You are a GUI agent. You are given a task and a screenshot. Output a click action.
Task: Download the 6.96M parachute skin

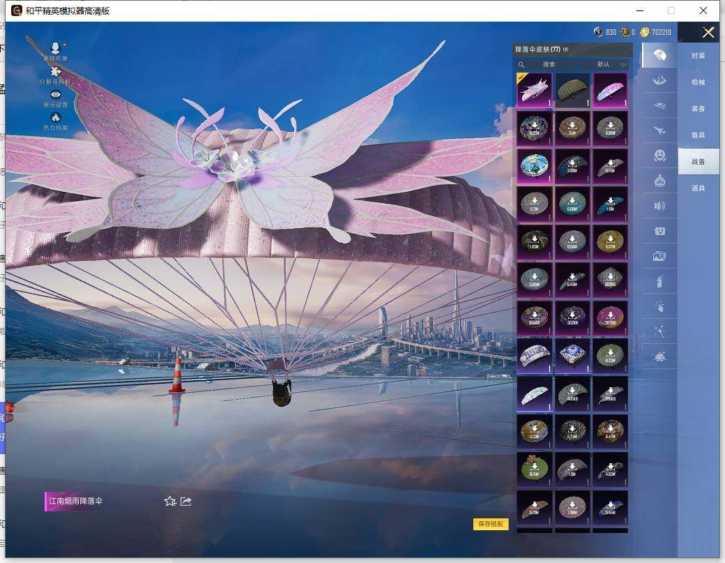coord(611,128)
